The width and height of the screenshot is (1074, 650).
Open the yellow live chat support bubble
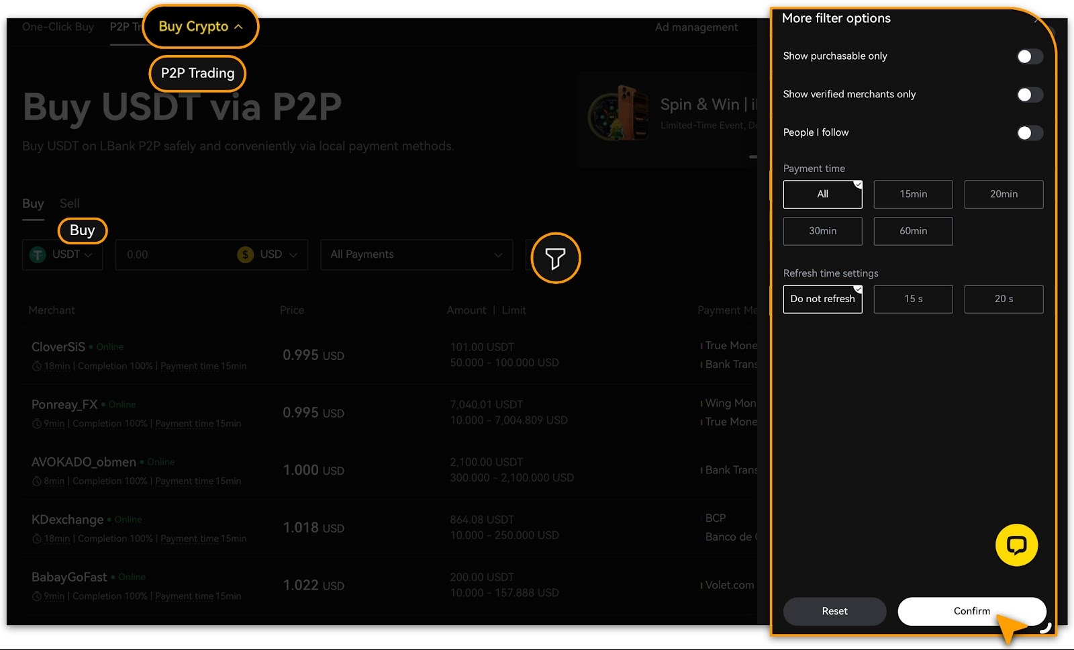pos(1016,545)
